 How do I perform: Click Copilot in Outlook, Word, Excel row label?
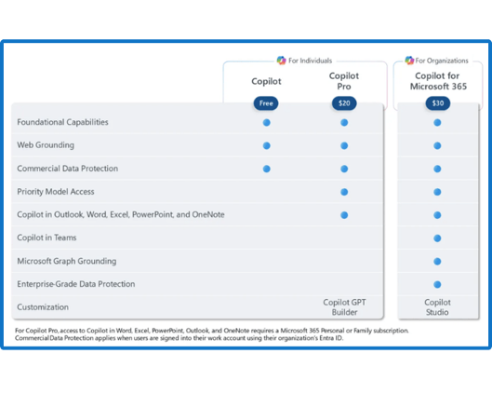pos(121,214)
